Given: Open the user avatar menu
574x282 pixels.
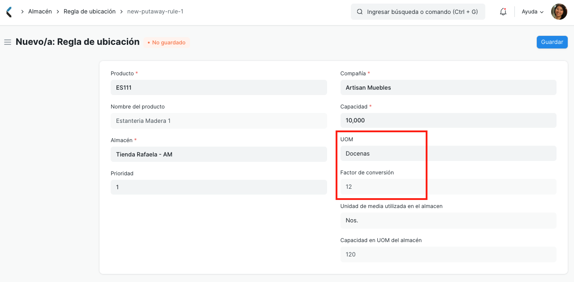Looking at the screenshot, I should coord(559,12).
